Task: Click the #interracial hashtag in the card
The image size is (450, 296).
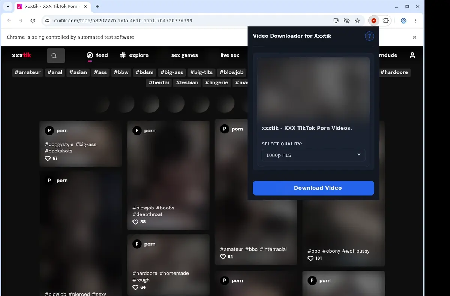Action: (273, 250)
